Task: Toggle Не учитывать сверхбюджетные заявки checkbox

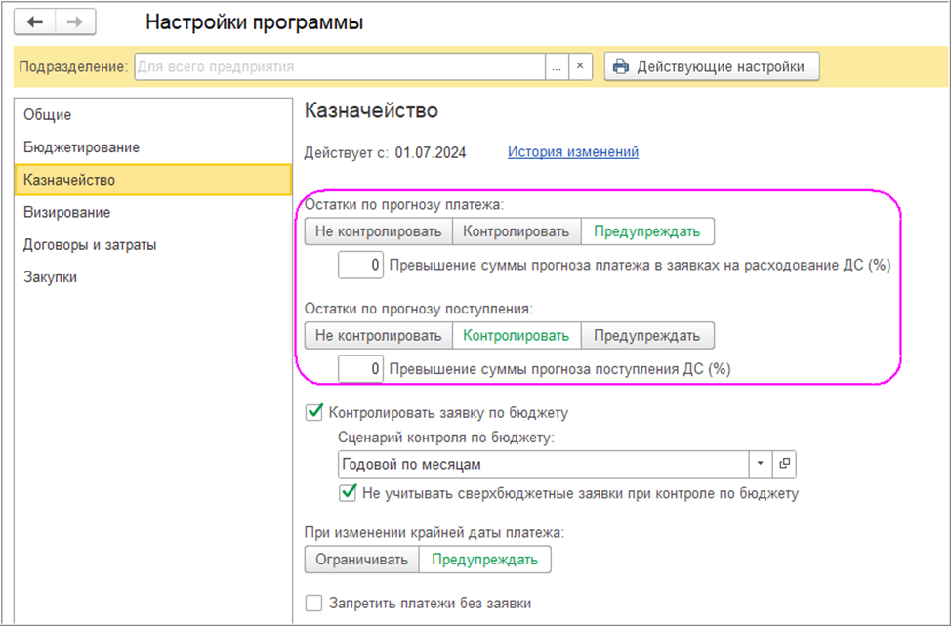Action: pos(348,493)
